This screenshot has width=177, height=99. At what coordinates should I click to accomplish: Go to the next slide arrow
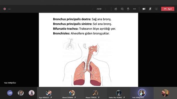[x=105, y=9]
